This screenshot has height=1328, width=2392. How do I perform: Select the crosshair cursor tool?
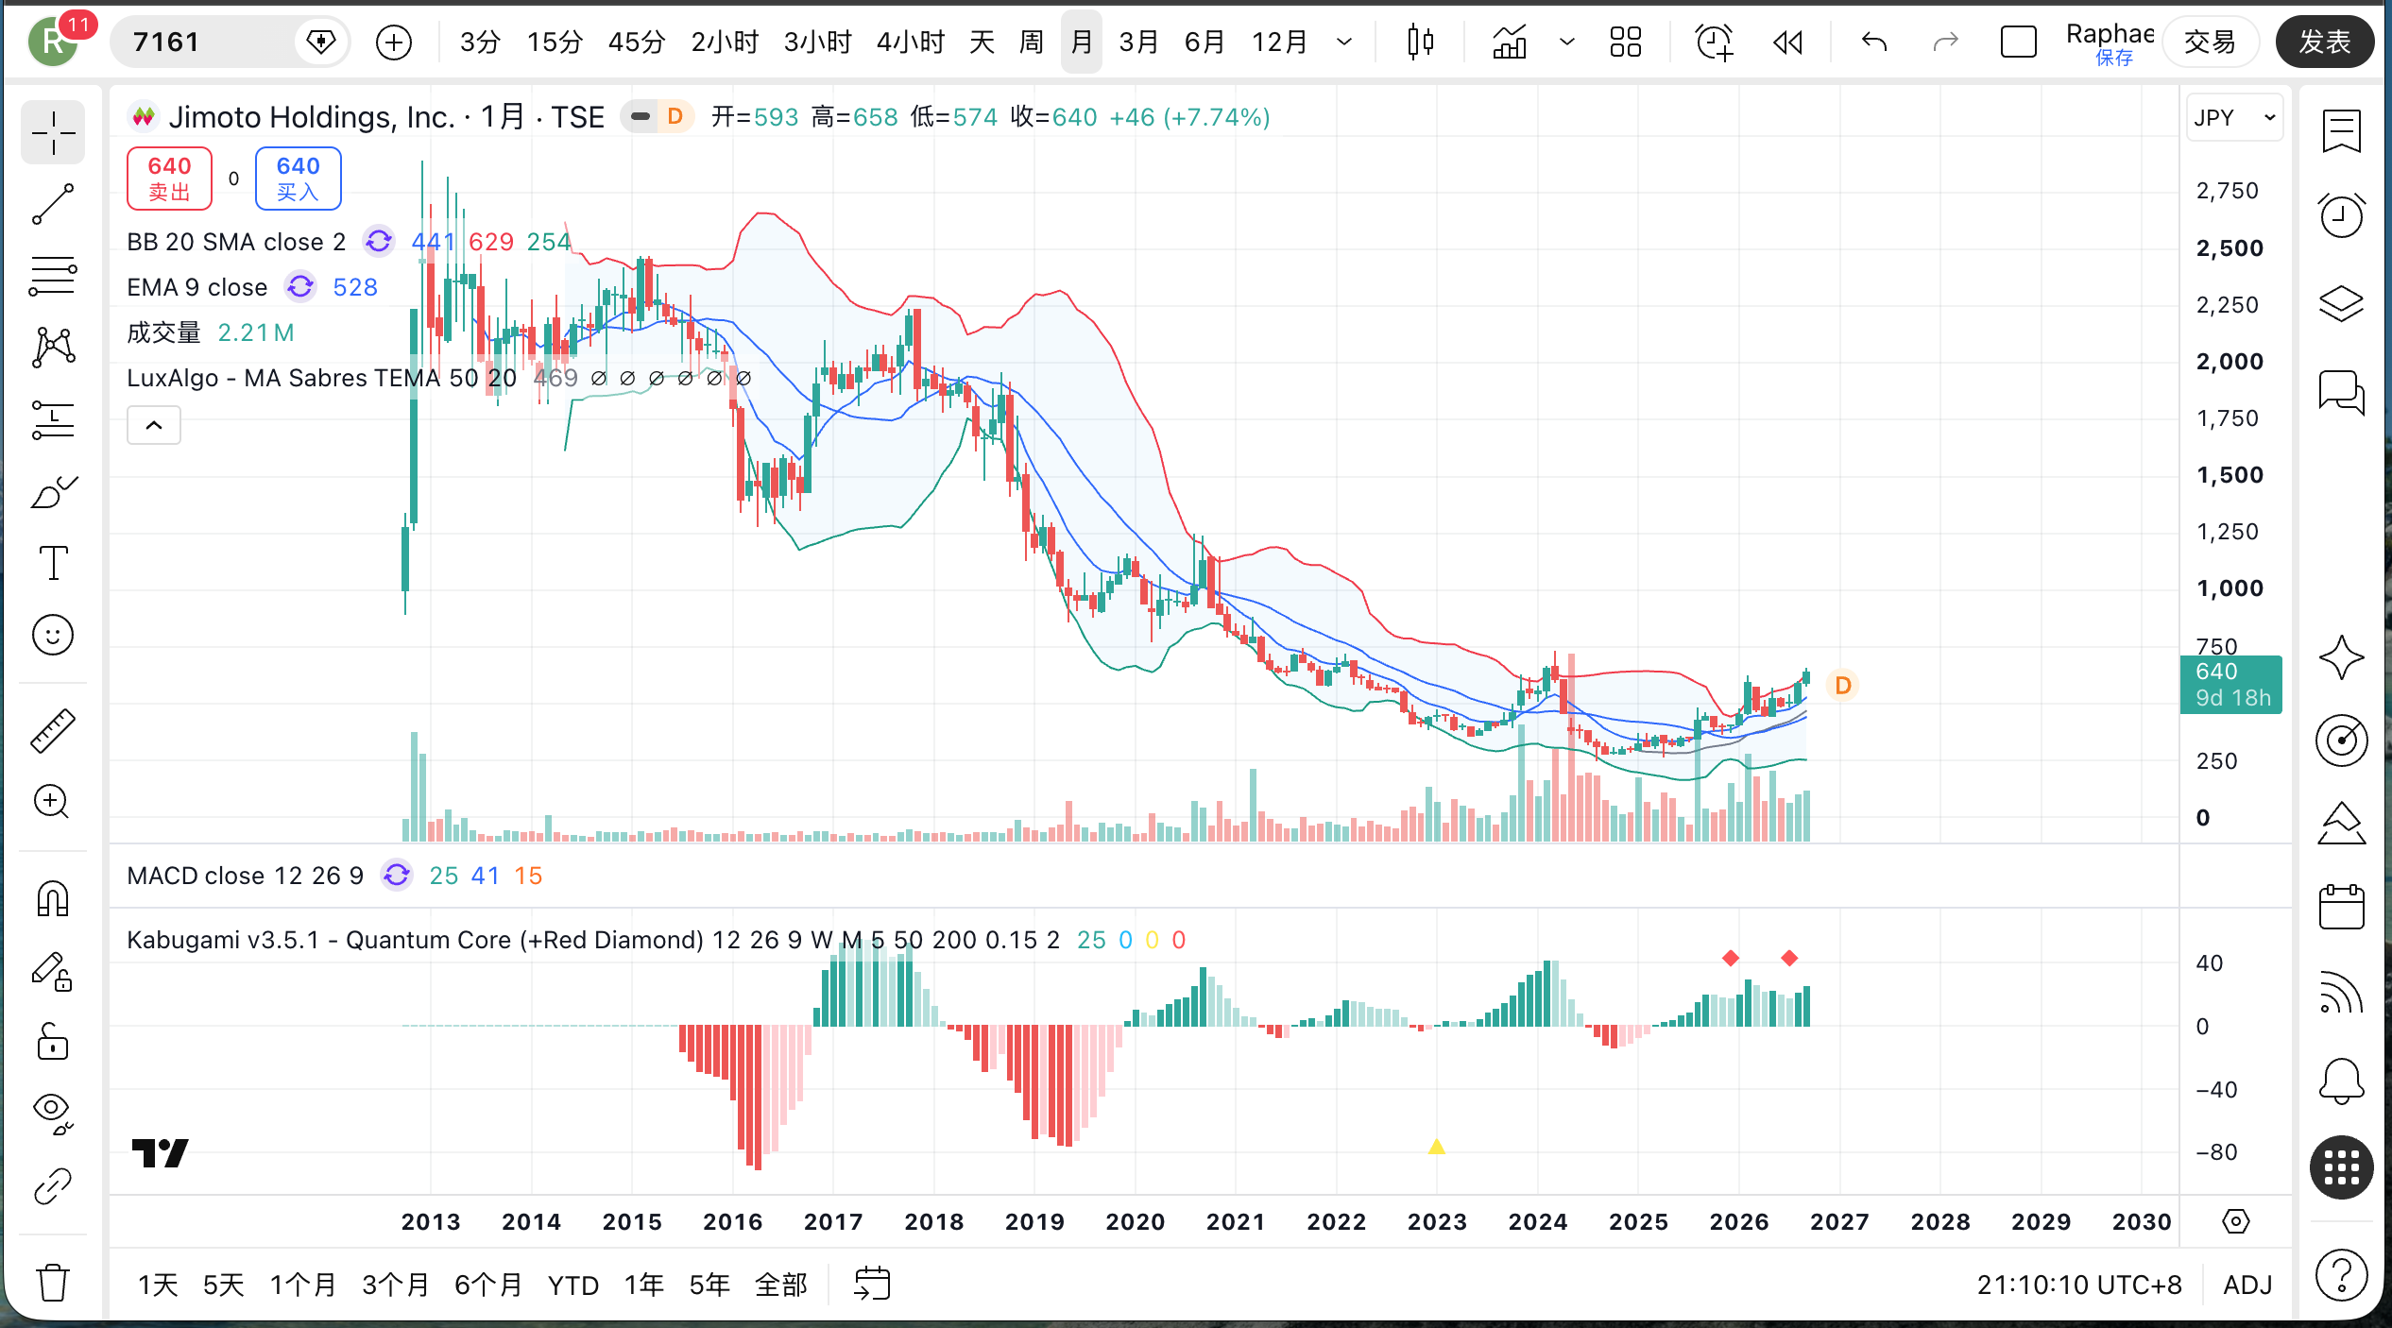click(53, 132)
